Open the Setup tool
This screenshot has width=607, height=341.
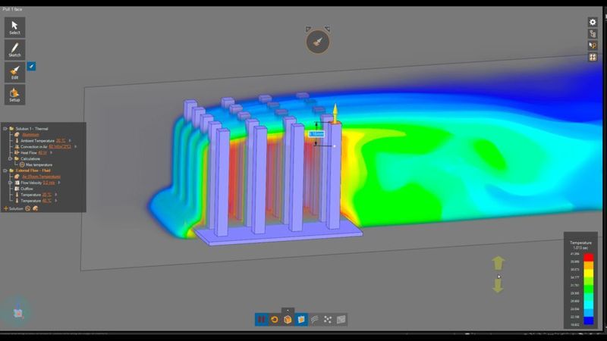click(14, 94)
